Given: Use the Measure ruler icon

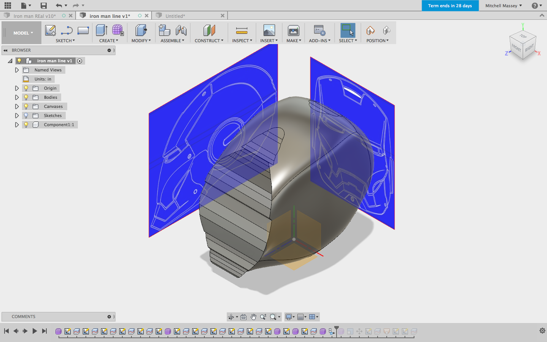Looking at the screenshot, I should click(242, 30).
